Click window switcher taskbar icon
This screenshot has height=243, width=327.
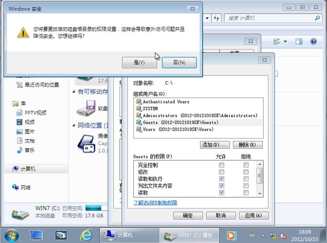[61, 235]
